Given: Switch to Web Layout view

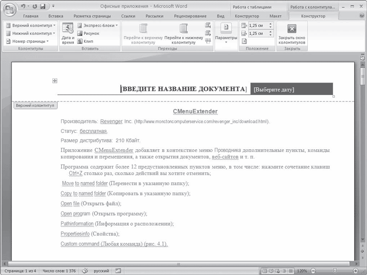Looking at the screenshot, I should point(278,271).
